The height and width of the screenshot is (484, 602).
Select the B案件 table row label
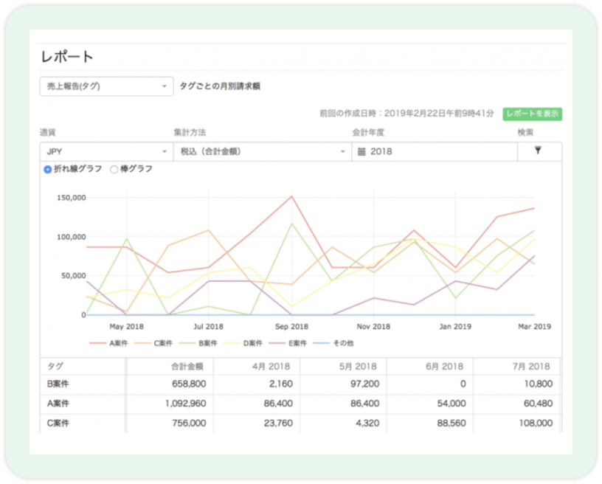click(60, 384)
